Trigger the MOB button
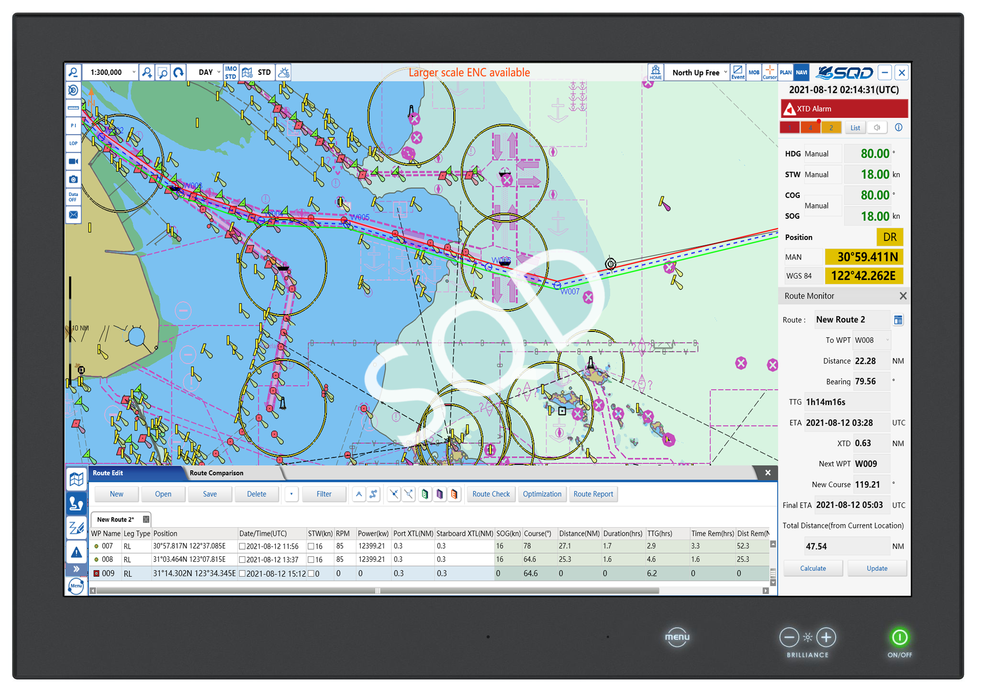Screen dimensions: 984x691 [754, 72]
